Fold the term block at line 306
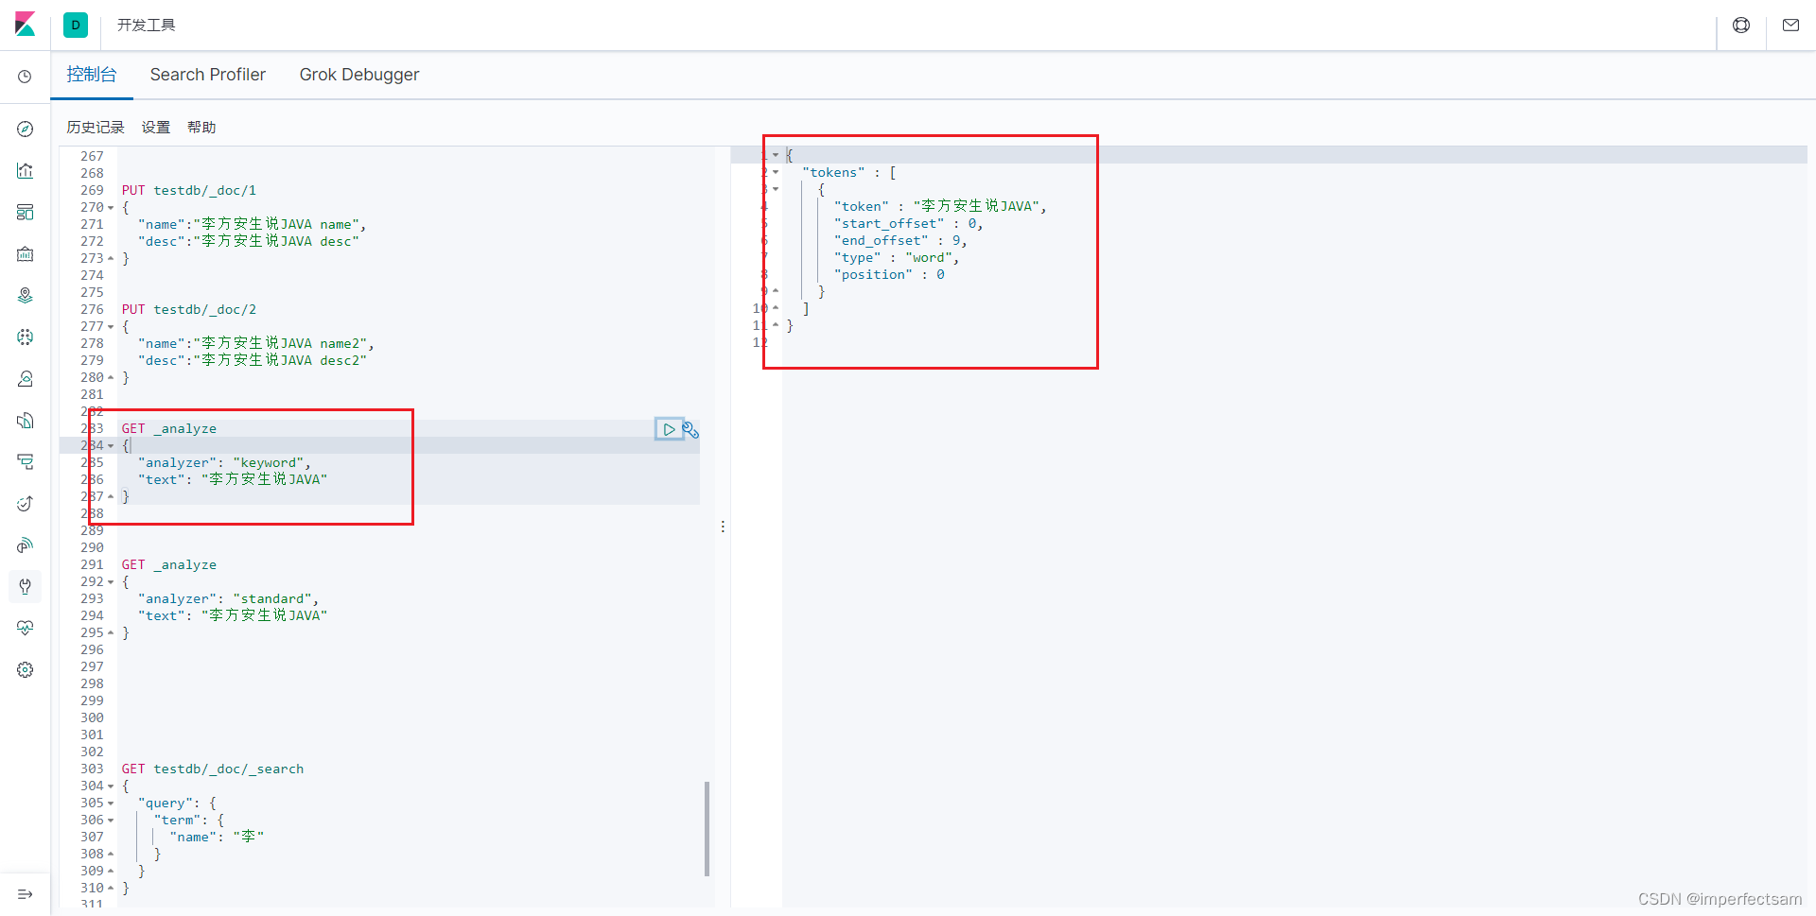Screen dimensions: 1816x916 click(x=111, y=821)
